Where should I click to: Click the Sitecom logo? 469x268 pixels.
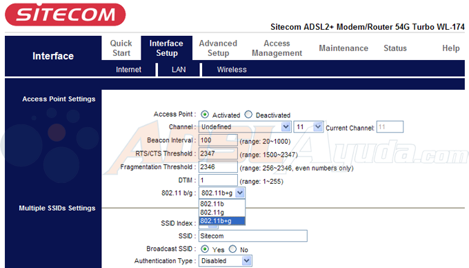click(x=66, y=15)
